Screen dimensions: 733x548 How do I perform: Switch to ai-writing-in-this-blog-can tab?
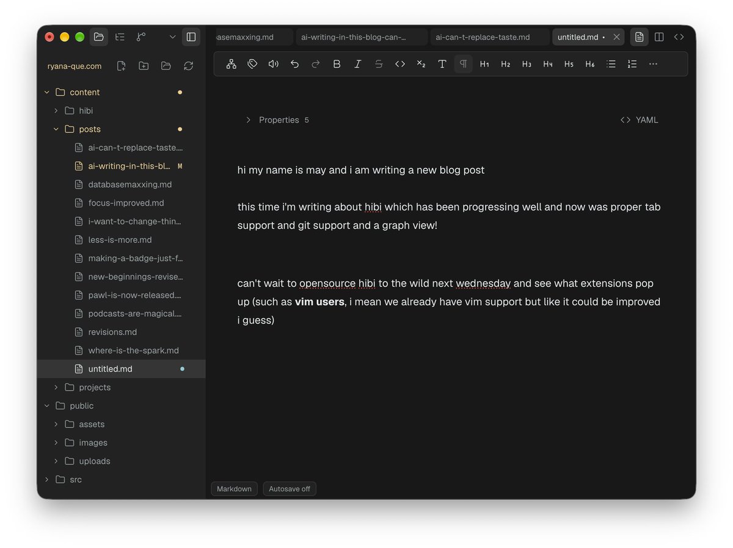(362, 37)
